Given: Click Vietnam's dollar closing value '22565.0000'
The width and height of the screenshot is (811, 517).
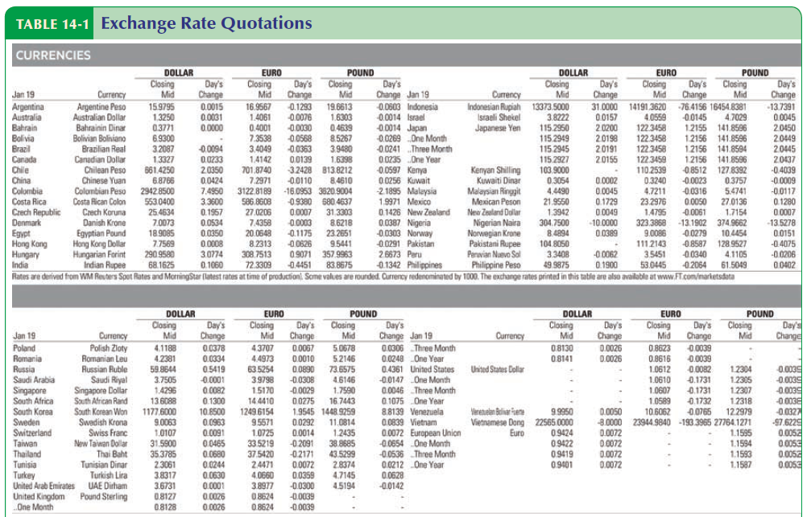Looking at the screenshot, I should tap(554, 422).
